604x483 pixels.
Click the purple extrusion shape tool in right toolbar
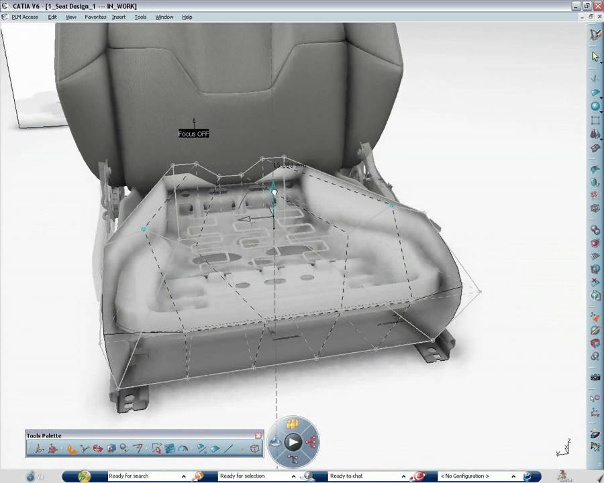click(x=595, y=133)
